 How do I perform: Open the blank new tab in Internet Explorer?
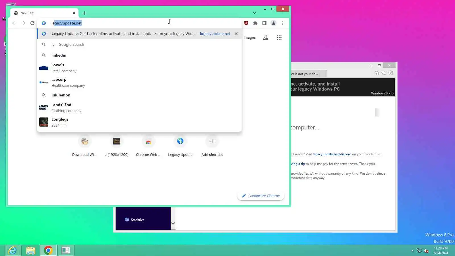click(323, 74)
